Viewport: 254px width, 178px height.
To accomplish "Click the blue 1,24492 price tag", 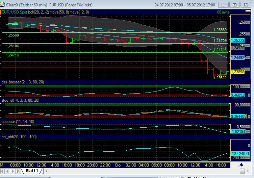I will coord(237,58).
